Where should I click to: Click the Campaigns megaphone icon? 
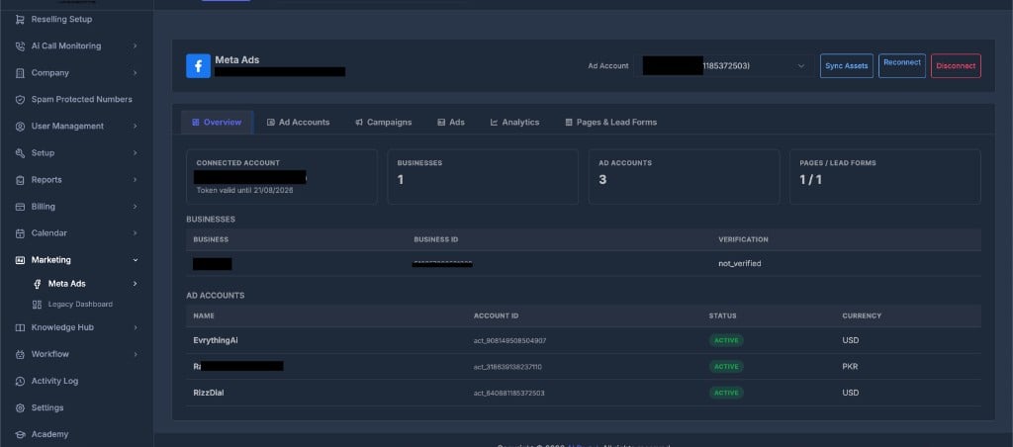click(359, 122)
